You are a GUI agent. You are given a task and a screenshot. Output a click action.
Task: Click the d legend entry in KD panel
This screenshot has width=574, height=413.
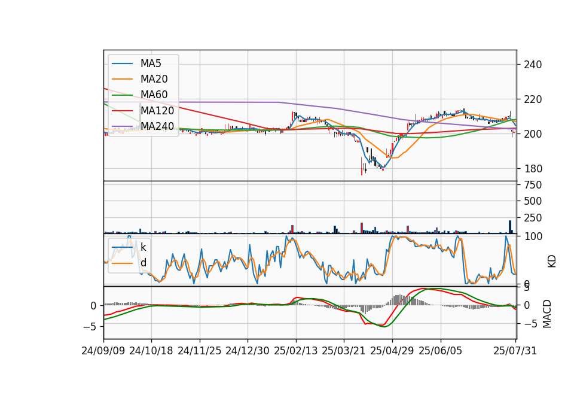[143, 263]
